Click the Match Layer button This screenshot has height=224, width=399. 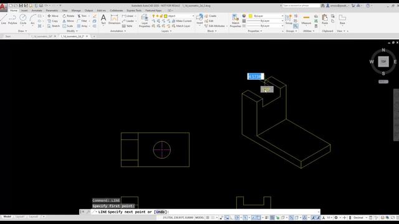(181, 26)
